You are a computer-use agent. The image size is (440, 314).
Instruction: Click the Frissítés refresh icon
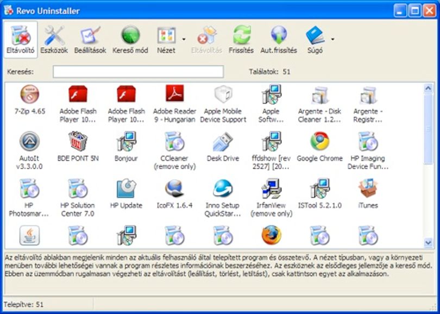pos(241,35)
